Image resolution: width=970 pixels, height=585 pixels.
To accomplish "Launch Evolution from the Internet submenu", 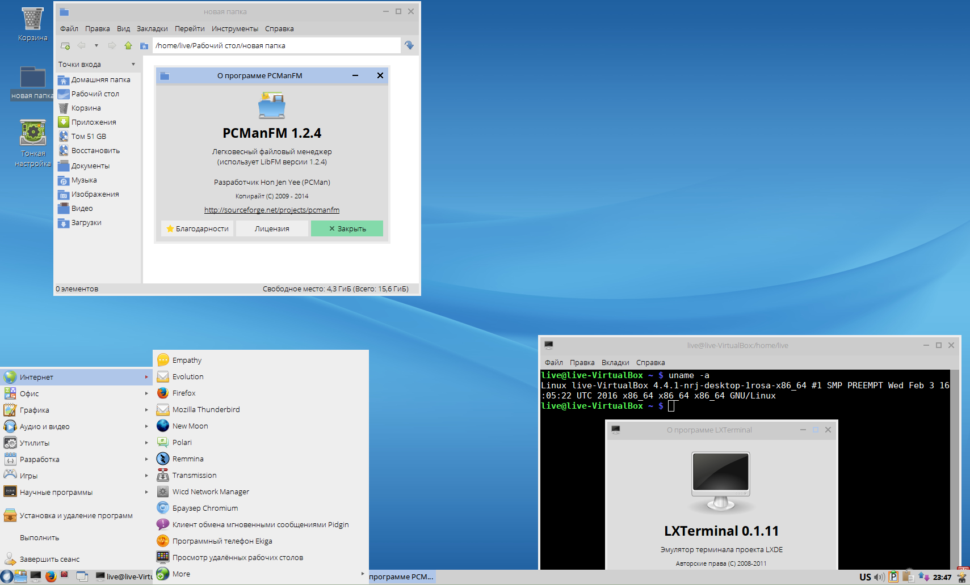I will [x=261, y=376].
